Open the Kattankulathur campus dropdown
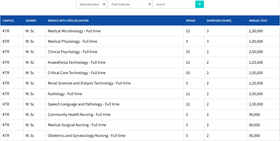Image resolution: width=280 pixels, height=141 pixels. click(91, 4)
